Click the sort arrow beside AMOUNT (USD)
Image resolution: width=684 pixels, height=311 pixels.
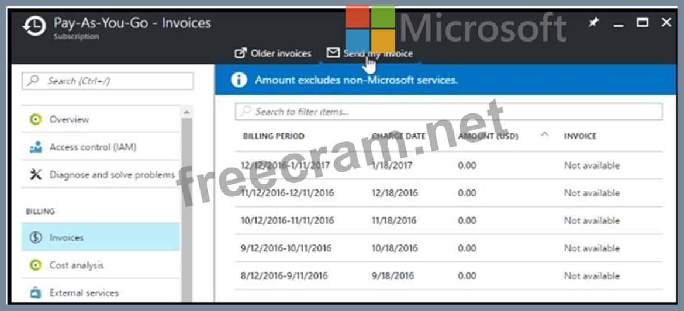(544, 135)
